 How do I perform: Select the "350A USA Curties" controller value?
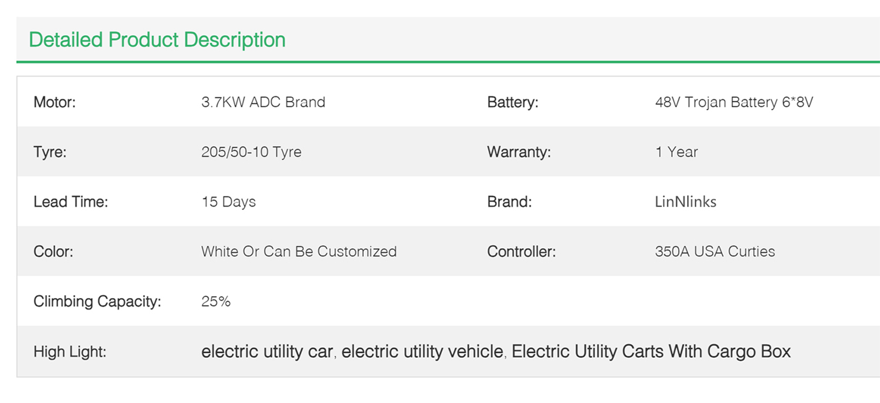[715, 252]
